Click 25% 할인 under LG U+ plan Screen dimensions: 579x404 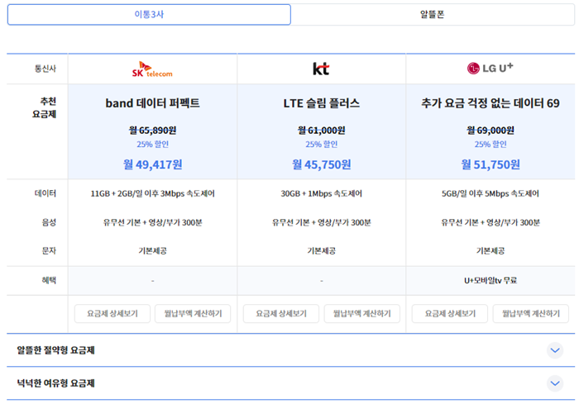pyautogui.click(x=490, y=145)
